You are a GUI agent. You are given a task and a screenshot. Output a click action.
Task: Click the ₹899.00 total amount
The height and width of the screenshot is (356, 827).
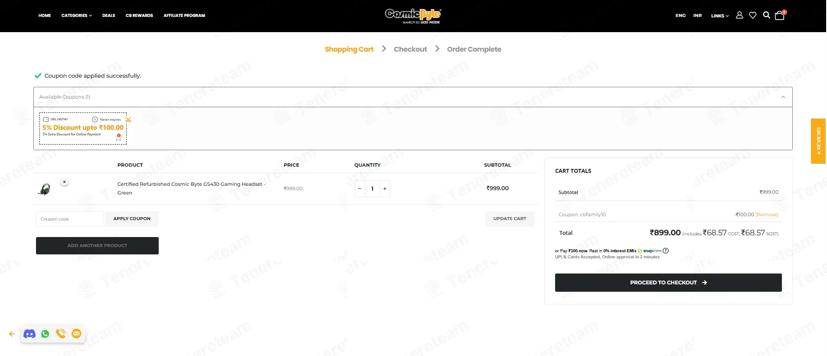click(665, 233)
